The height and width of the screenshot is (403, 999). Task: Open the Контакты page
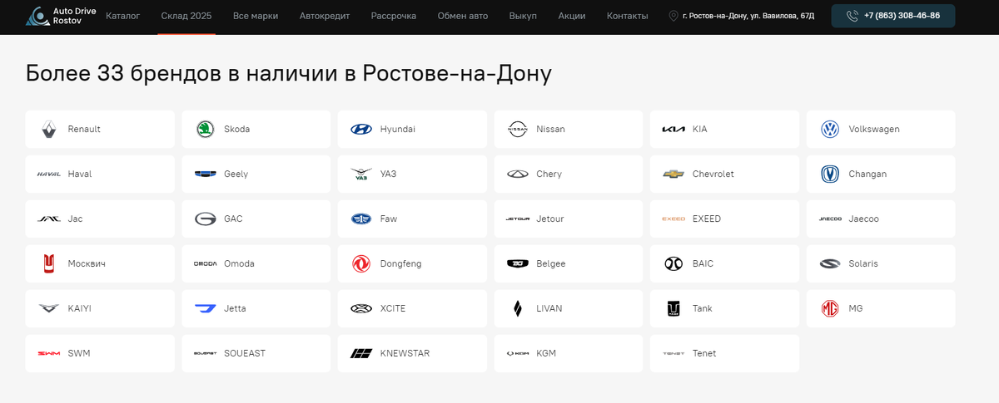[x=627, y=16]
